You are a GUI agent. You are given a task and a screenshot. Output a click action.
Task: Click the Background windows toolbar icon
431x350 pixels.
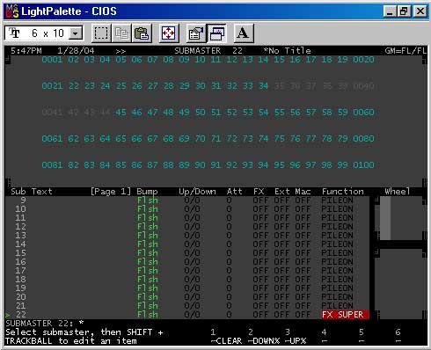(x=216, y=33)
